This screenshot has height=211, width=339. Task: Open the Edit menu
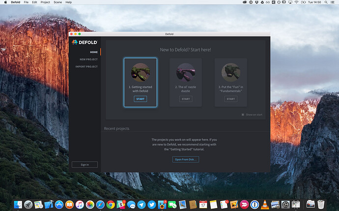34,2
